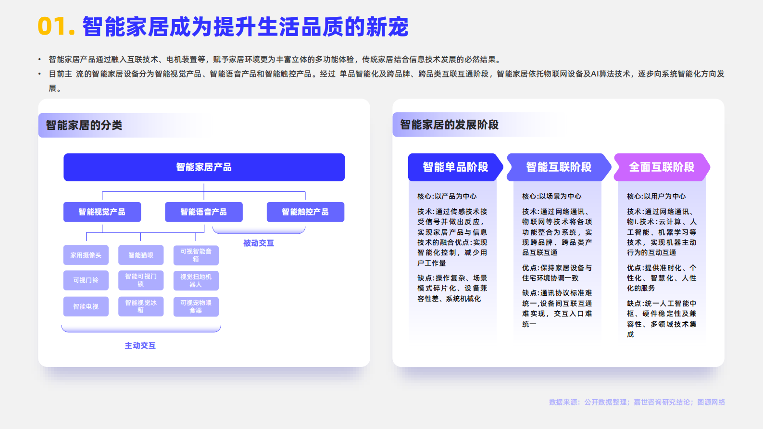The height and width of the screenshot is (429, 763).
Task: Select the 家用摄像头 item
Action: [x=86, y=255]
